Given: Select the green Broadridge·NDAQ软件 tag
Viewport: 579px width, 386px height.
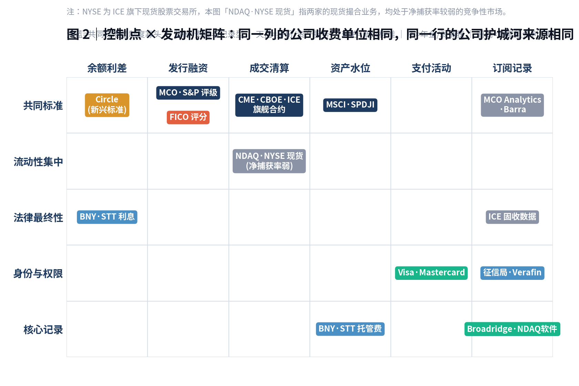Looking at the screenshot, I should click(512, 329).
